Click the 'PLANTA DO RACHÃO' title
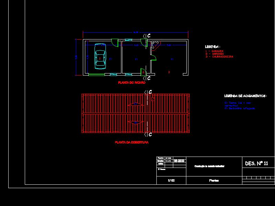The image size is (275, 206). (132, 83)
